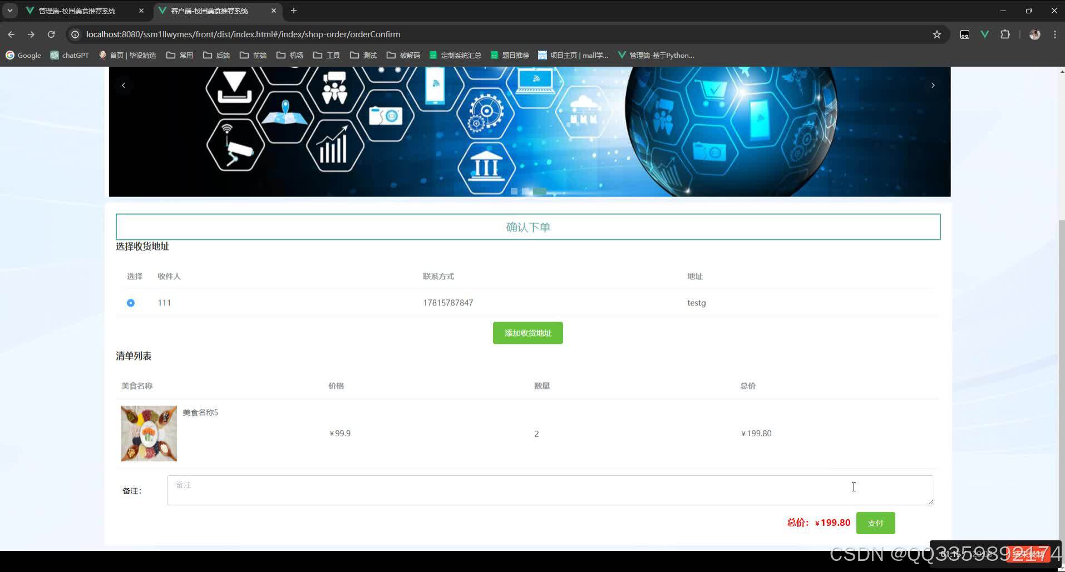Image resolution: width=1065 pixels, height=572 pixels.
Task: Go back to the previous page
Action: (11, 34)
